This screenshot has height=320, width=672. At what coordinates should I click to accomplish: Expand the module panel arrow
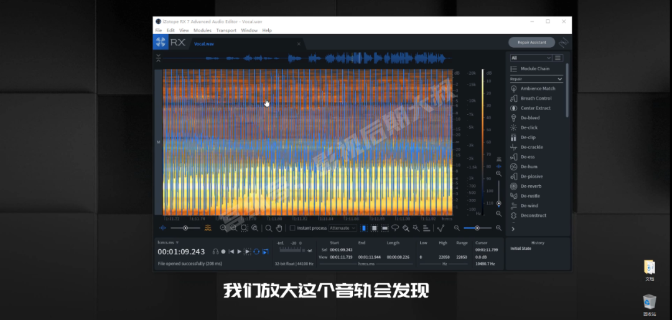(513, 229)
